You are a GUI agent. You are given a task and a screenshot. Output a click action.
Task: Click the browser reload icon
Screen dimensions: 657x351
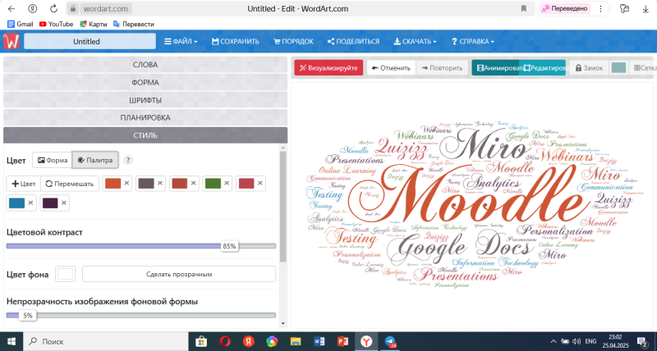pos(54,8)
